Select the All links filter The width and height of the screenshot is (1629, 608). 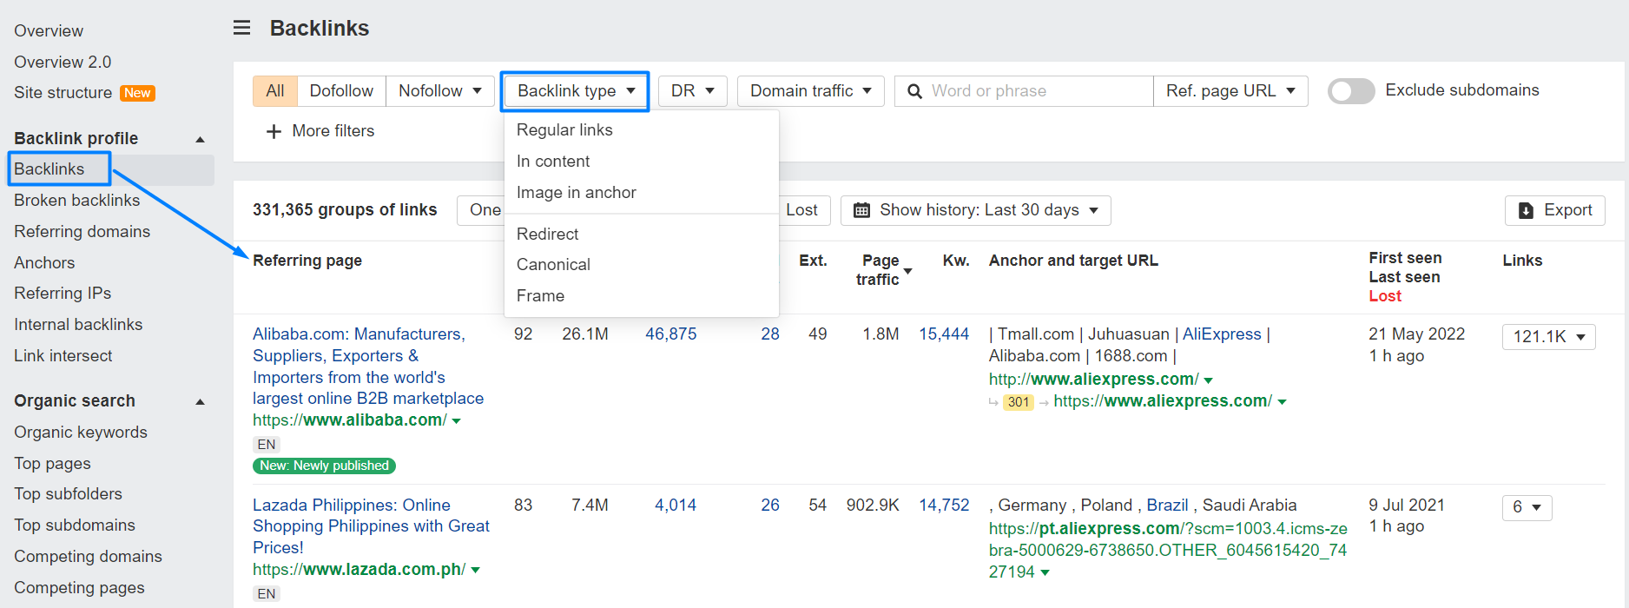(x=275, y=91)
